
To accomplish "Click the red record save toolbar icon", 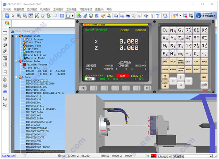I will 185,16.
